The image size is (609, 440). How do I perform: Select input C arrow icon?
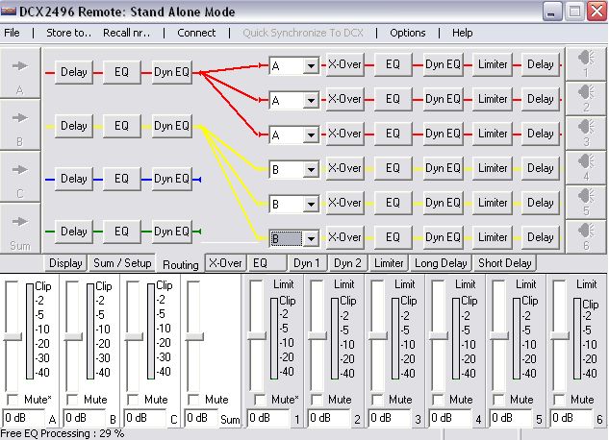20,170
